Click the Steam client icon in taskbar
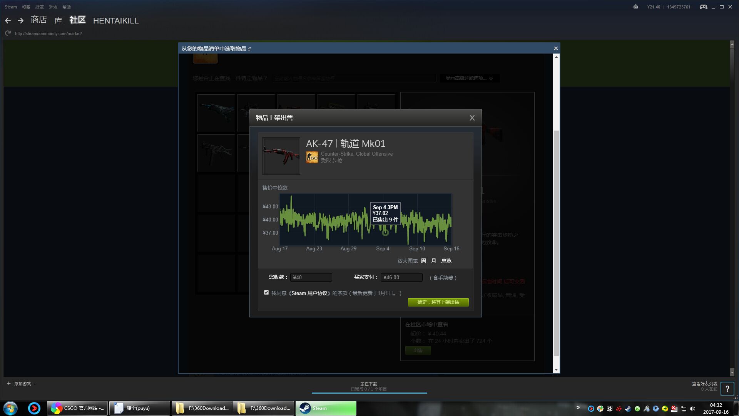Screen dimensions: 739x416 (x=325, y=408)
